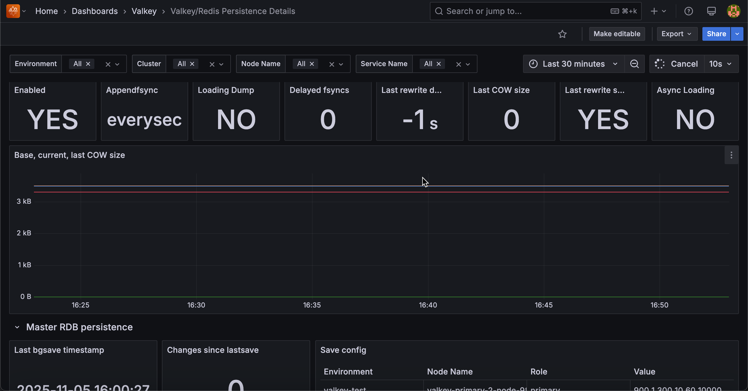Click the clock icon in the time picker

coord(533,64)
